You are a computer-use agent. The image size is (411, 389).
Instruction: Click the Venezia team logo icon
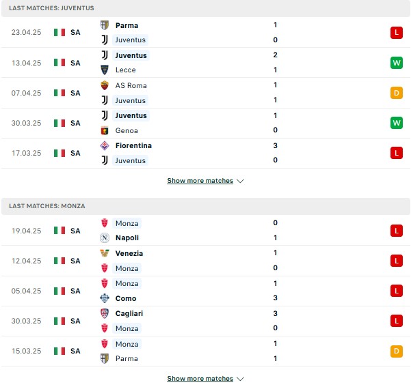pos(105,253)
